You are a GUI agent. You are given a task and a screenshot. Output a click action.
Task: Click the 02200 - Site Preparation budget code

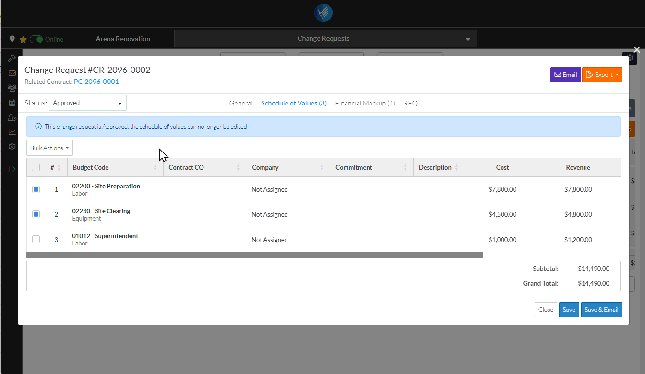[x=106, y=186]
